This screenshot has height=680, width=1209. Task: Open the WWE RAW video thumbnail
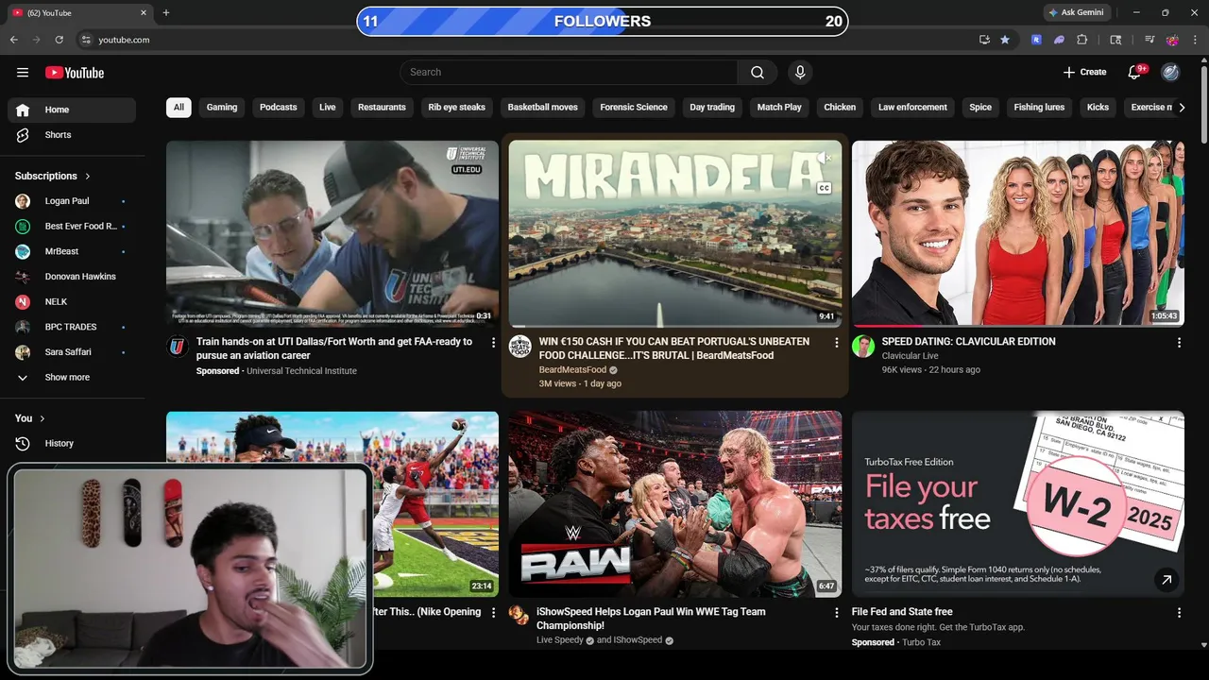[x=674, y=503]
